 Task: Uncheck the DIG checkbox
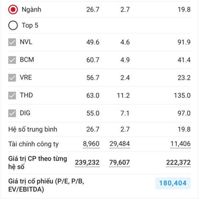[12, 113]
